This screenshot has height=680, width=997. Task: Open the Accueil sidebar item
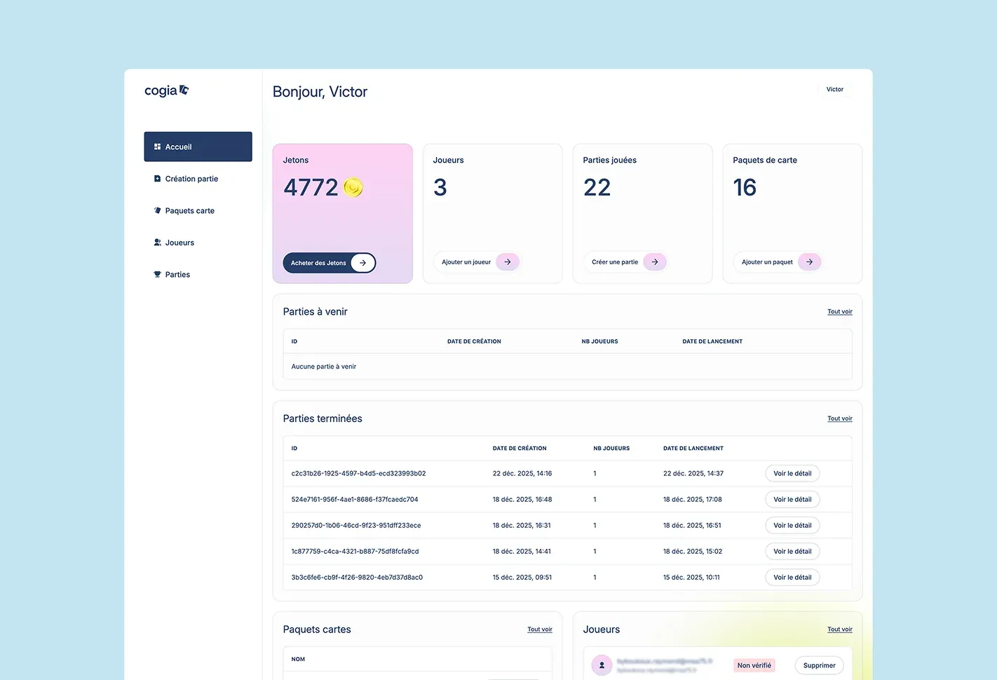point(198,147)
